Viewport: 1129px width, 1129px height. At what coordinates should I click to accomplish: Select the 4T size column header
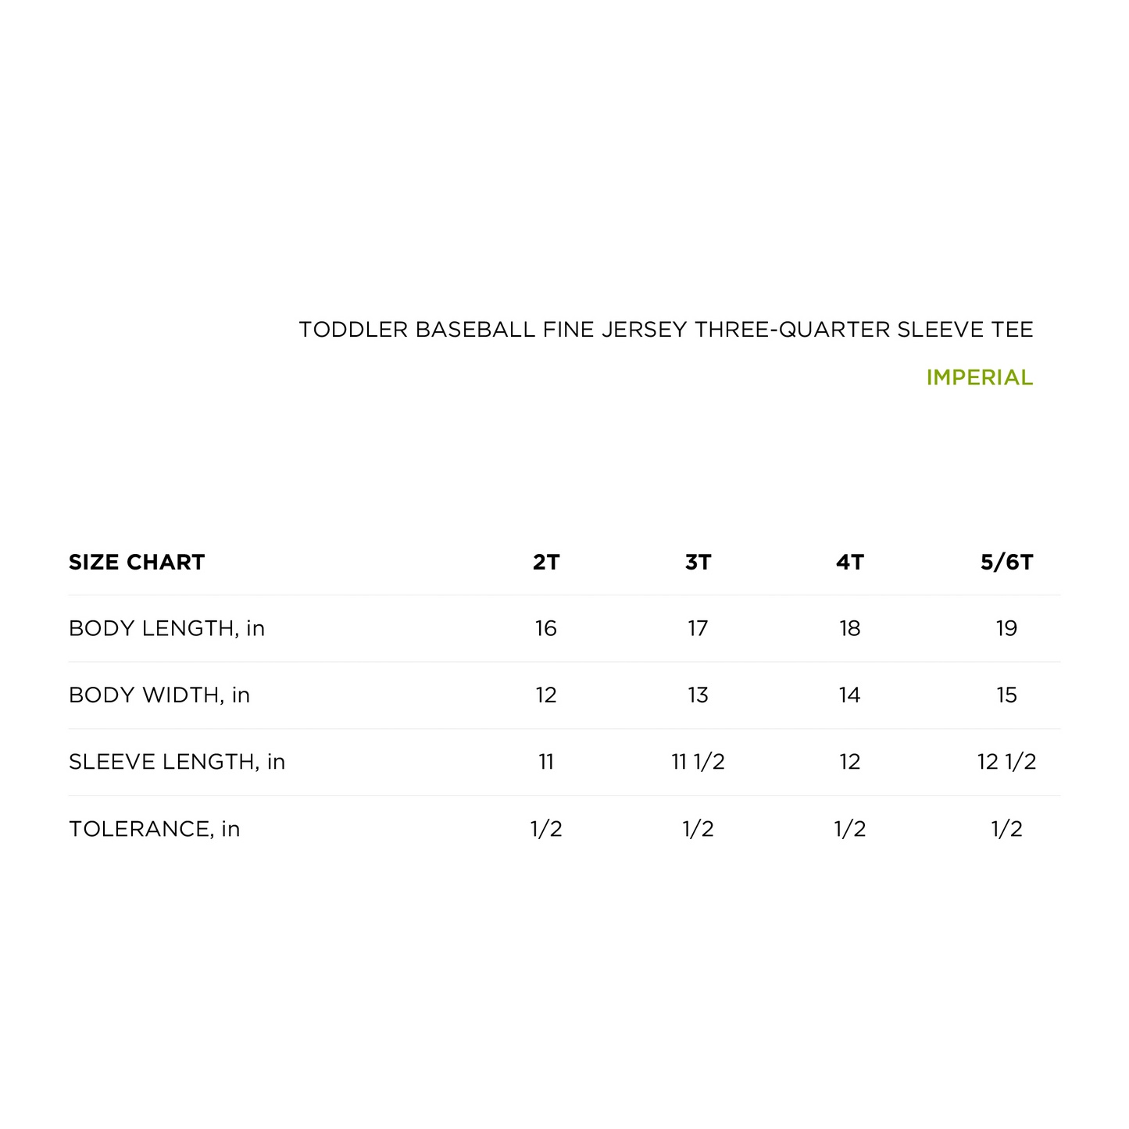click(849, 563)
